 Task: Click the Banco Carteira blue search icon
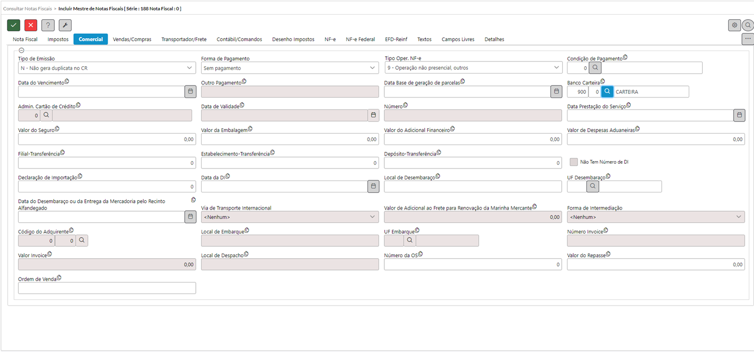[607, 92]
